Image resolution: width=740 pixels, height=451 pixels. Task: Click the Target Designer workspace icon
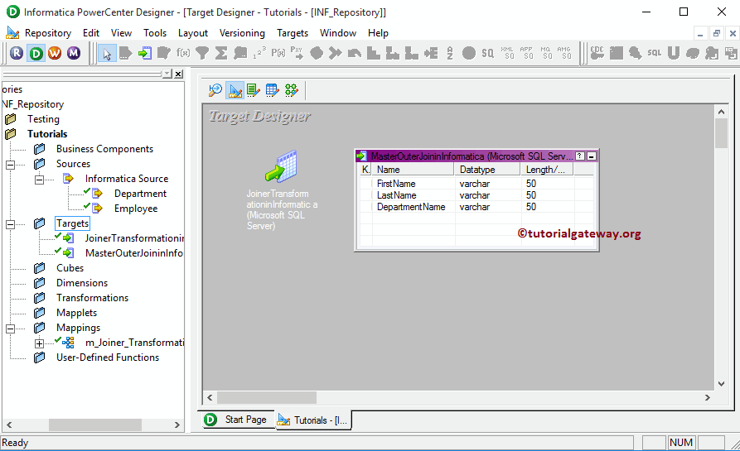[235, 90]
